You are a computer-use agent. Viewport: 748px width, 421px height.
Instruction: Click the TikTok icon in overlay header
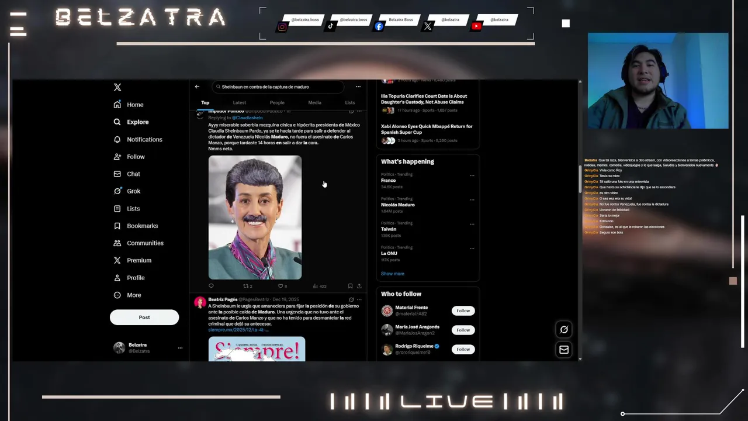331,26
